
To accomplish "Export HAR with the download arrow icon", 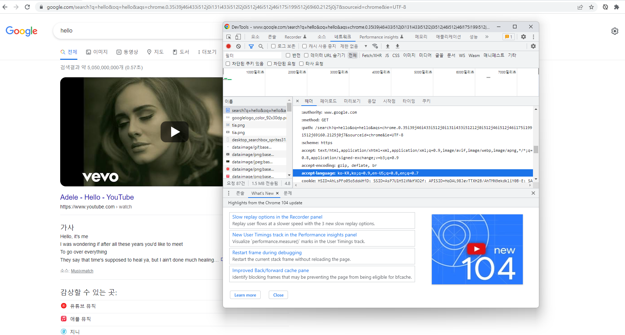I will [398, 46].
